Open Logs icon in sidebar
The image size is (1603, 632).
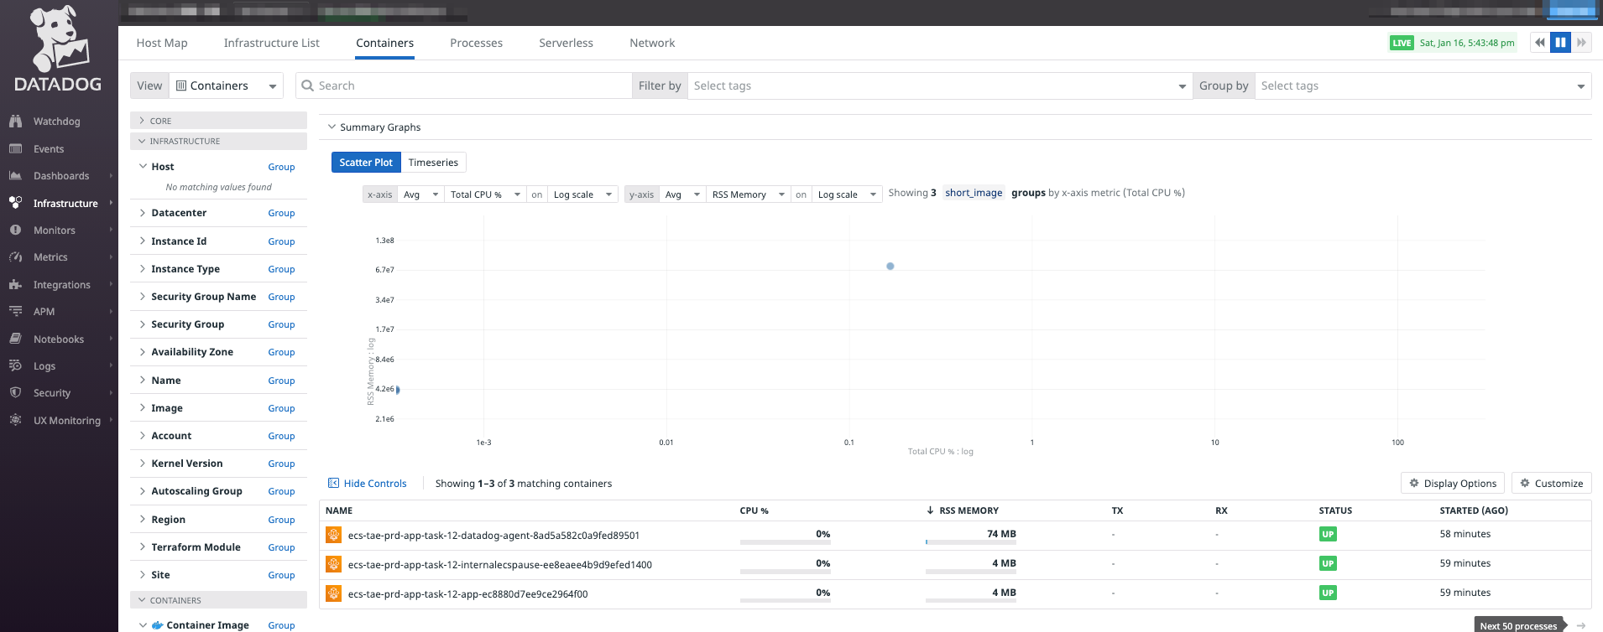[15, 365]
